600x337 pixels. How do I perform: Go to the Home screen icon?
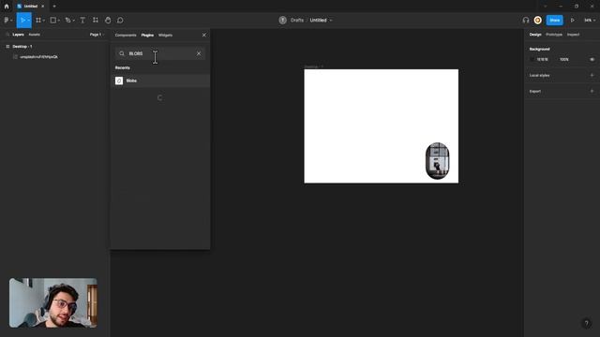coord(7,7)
